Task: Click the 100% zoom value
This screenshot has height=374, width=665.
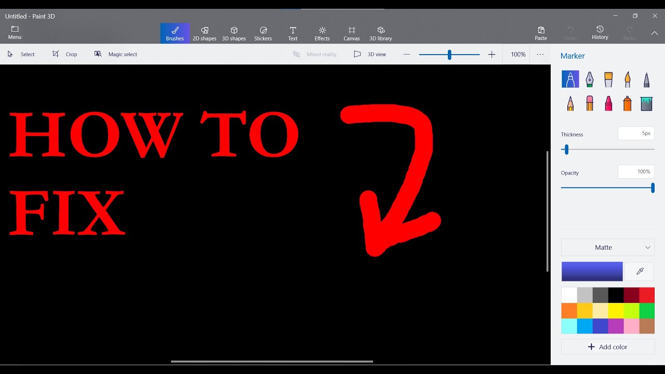Action: 518,54
